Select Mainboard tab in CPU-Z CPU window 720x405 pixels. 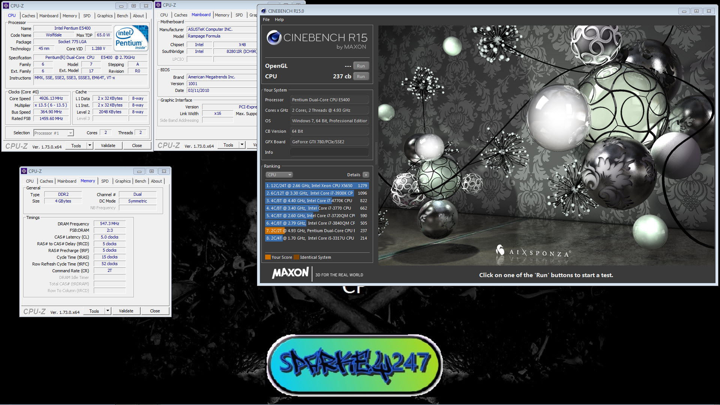[x=49, y=16]
